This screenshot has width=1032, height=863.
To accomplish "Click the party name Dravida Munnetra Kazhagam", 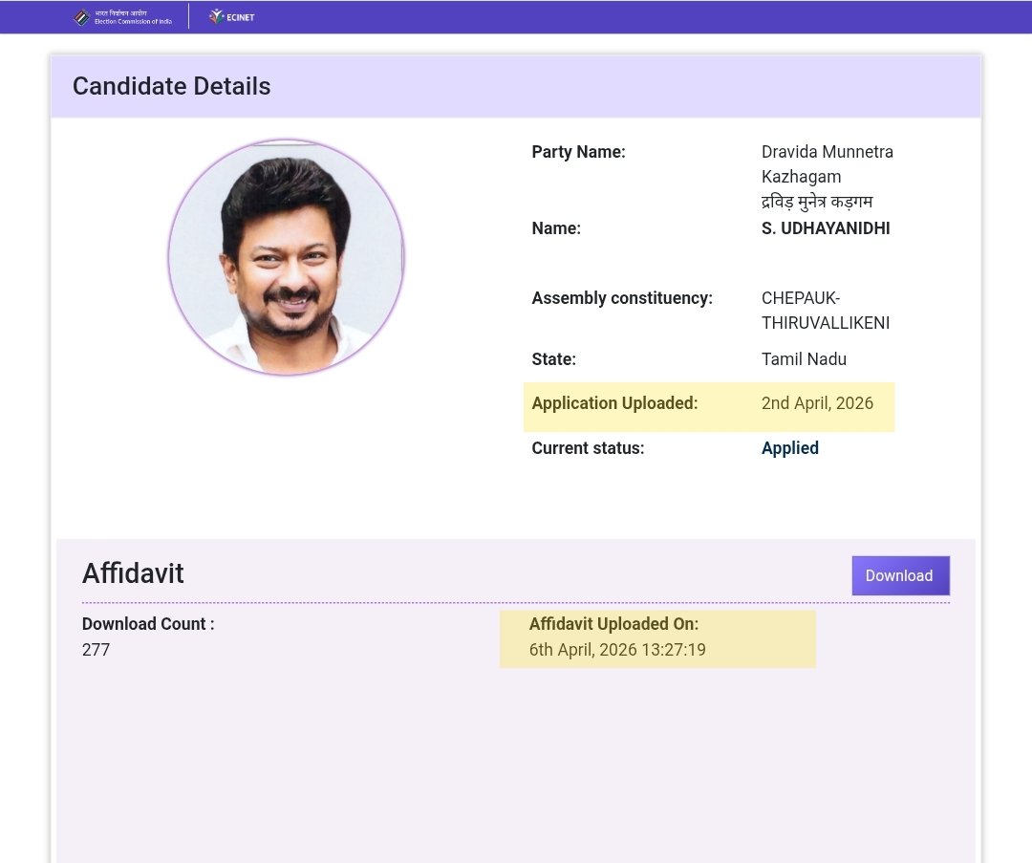I will pyautogui.click(x=828, y=163).
